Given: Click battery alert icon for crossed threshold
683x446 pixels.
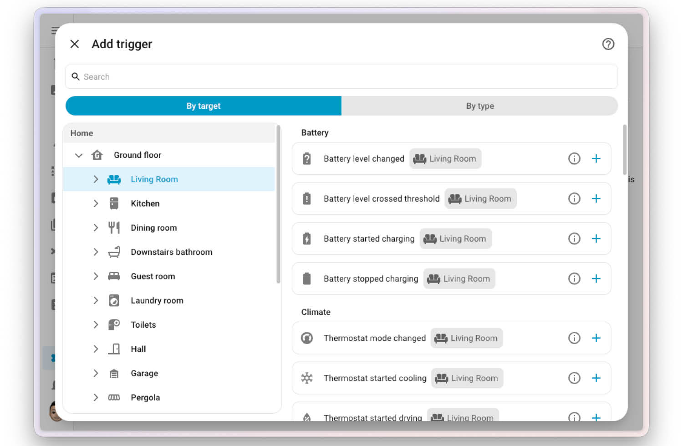Looking at the screenshot, I should click(307, 198).
